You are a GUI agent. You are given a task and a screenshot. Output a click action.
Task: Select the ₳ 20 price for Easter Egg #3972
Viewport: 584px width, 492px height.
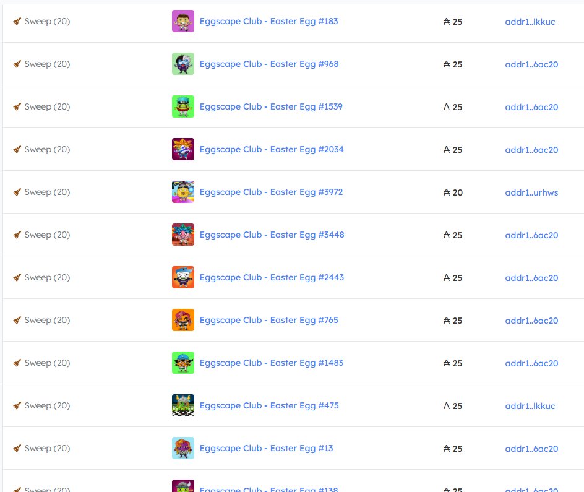click(453, 192)
